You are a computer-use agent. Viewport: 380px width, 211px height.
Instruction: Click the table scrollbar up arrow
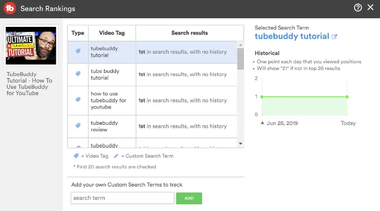(x=240, y=45)
